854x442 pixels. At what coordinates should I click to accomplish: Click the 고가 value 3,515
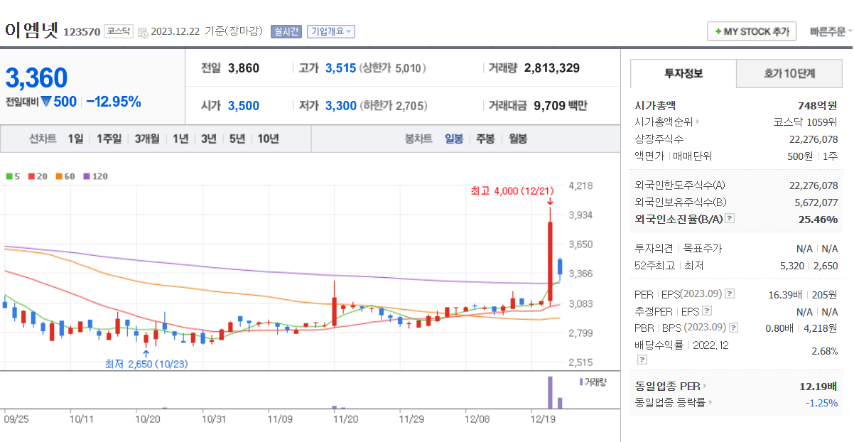tap(340, 68)
